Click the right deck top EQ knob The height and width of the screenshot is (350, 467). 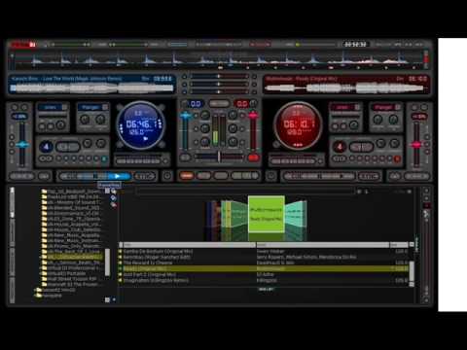click(233, 115)
